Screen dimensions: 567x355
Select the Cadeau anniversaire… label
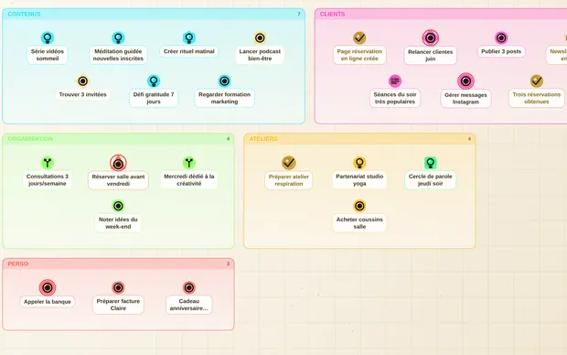pos(189,305)
